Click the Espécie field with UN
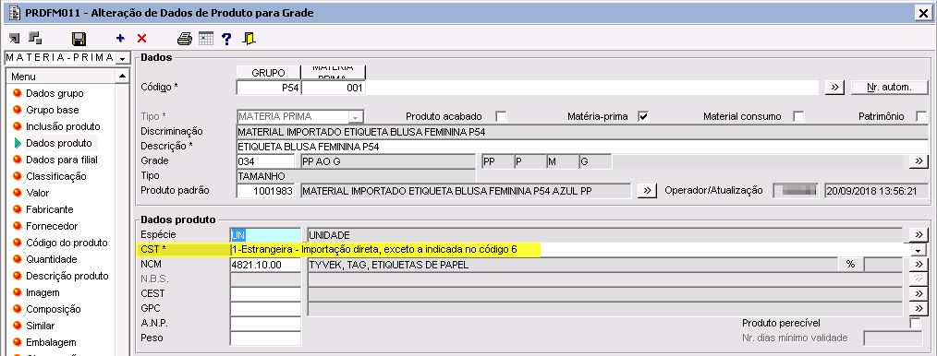The image size is (937, 356). pos(266,235)
